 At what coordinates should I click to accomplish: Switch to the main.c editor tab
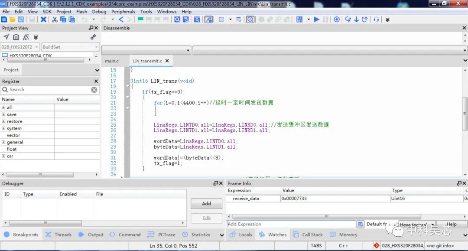pos(112,61)
